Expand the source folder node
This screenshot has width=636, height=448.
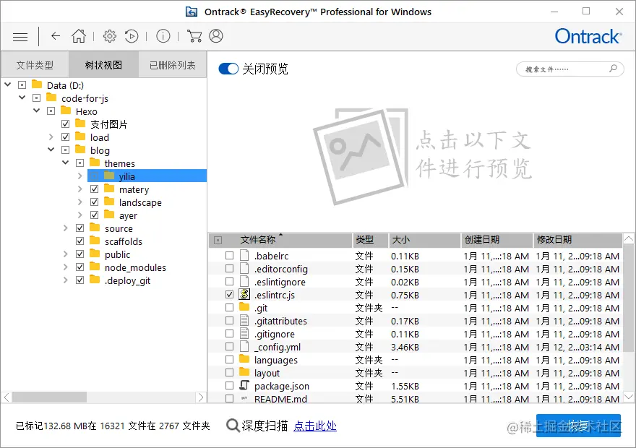(65, 228)
